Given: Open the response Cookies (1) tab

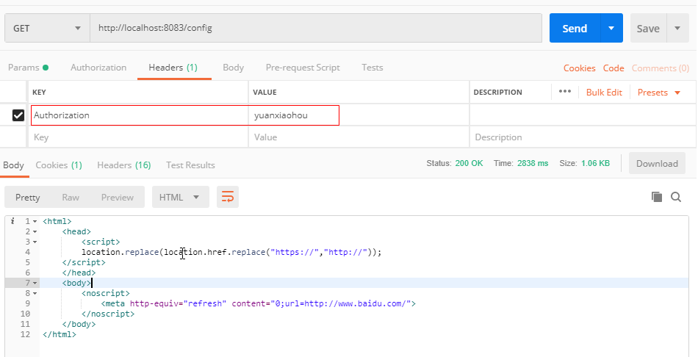Looking at the screenshot, I should click(59, 165).
